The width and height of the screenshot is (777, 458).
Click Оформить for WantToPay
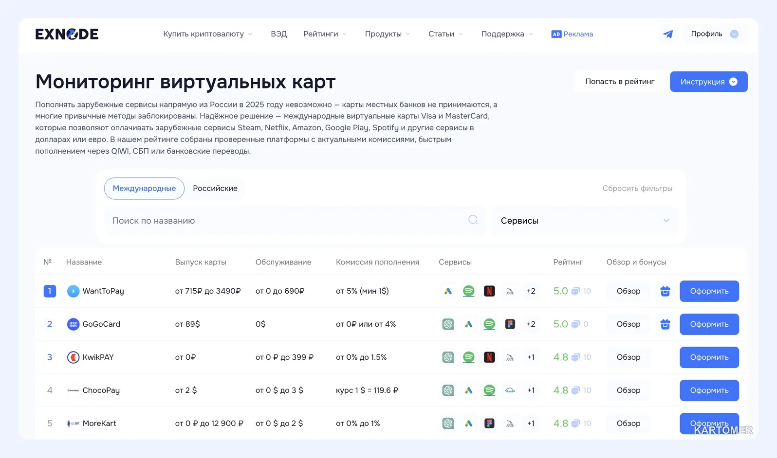(709, 291)
